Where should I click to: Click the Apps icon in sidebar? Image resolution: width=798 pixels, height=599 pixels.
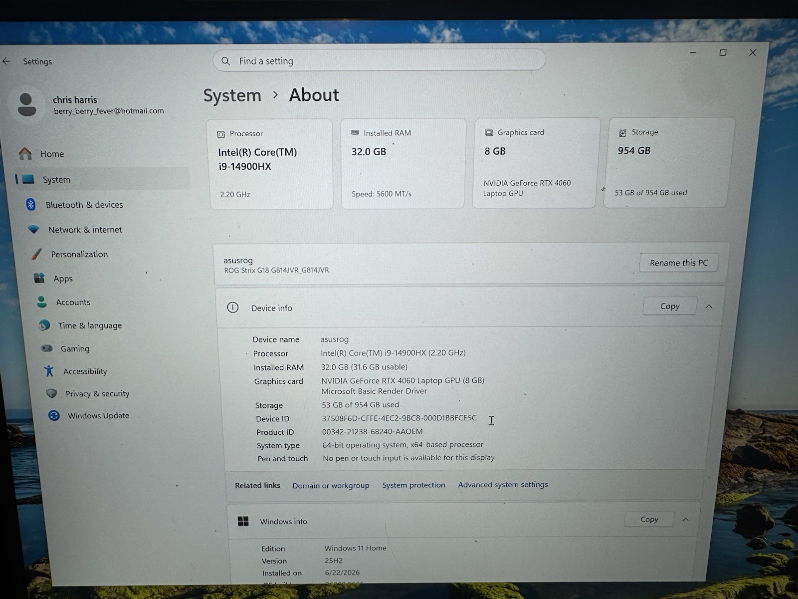click(39, 278)
